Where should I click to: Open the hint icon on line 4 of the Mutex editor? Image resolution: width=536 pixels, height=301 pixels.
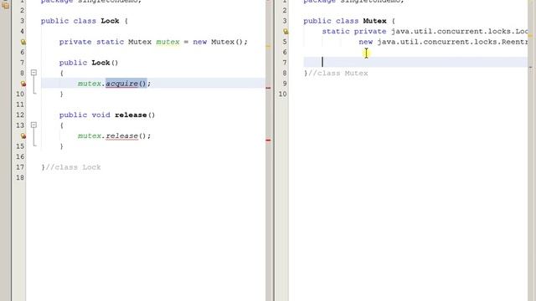(286, 32)
